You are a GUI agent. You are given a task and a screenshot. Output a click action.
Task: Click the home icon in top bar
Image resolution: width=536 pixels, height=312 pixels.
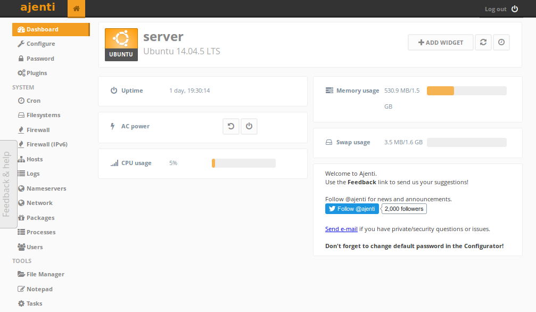pyautogui.click(x=76, y=9)
